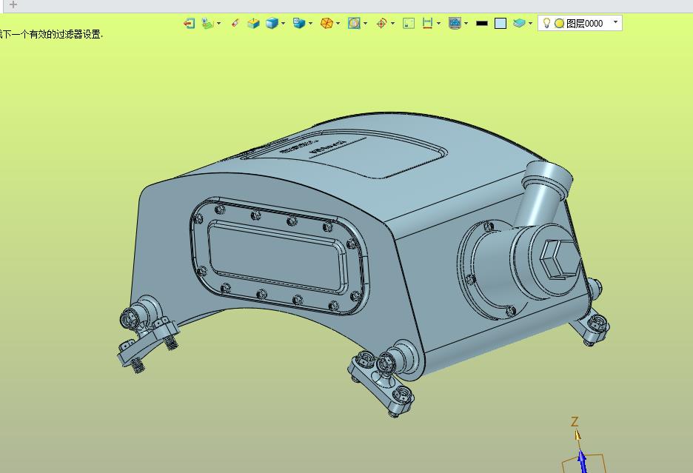Click the monitor display settings icon
Viewport: 693px width, 473px height.
coord(455,24)
